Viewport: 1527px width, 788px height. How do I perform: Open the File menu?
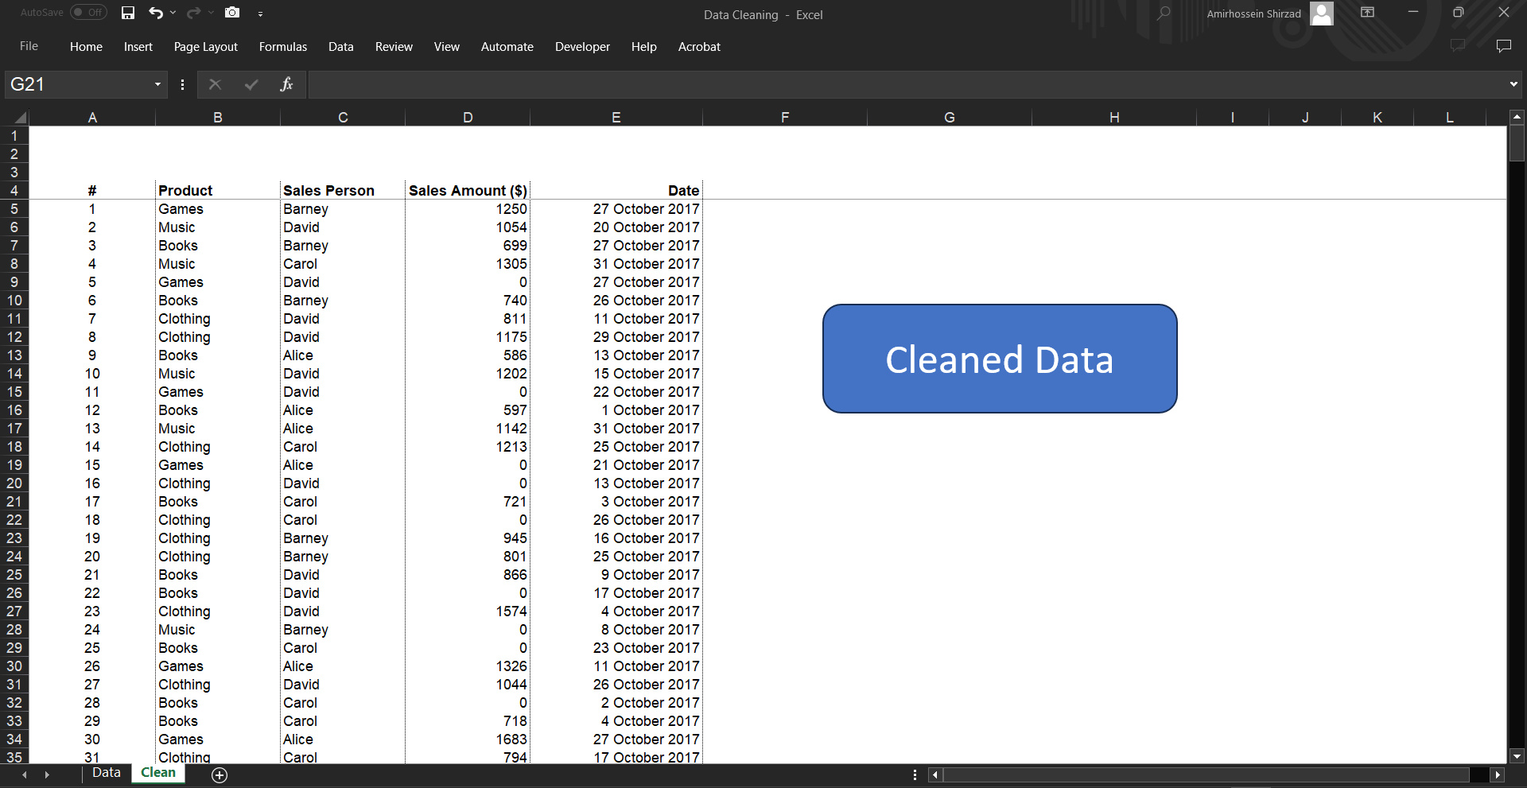(29, 46)
